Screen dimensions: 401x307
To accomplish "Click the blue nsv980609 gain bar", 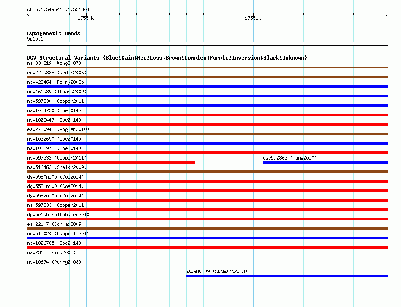I will [287, 276].
